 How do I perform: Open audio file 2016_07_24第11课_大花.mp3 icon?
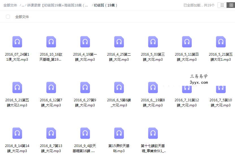(x=17, y=42)
